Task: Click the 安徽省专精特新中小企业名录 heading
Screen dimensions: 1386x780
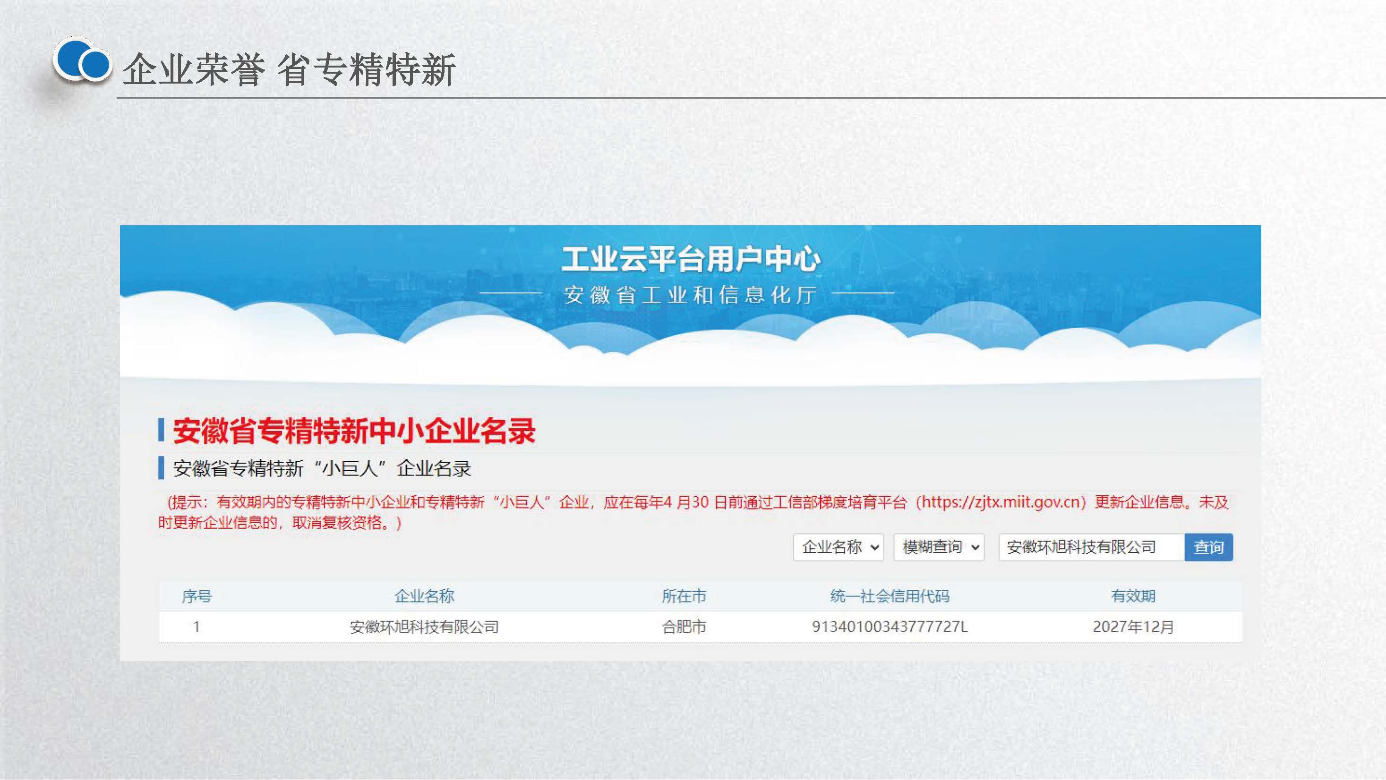Action: click(x=354, y=431)
